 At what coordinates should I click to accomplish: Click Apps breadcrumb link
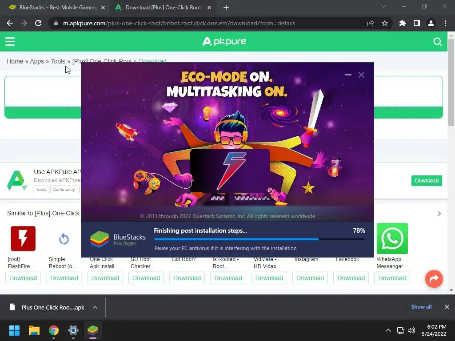37,61
